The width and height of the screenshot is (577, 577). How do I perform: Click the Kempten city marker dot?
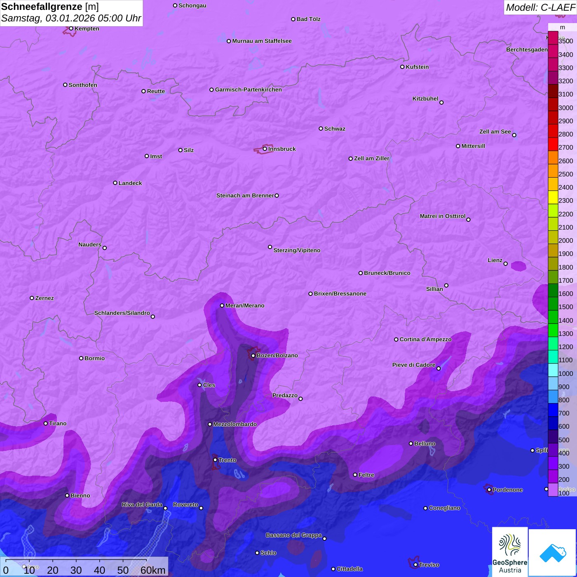click(71, 28)
